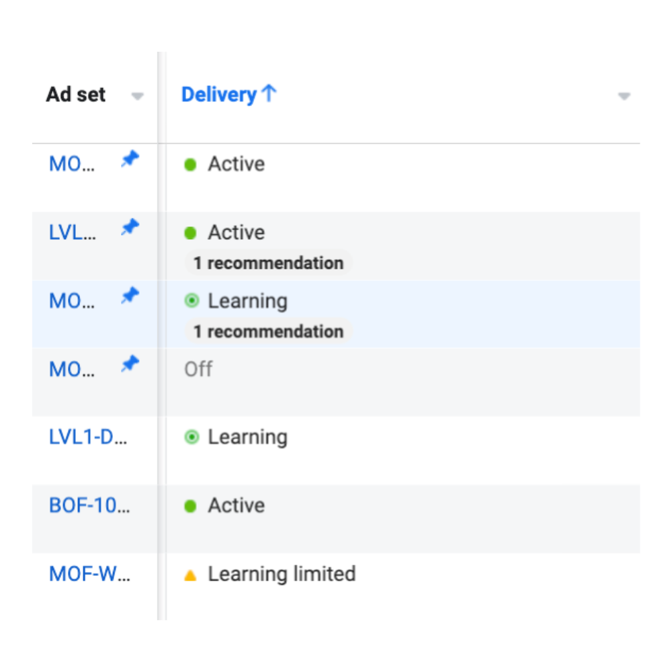Open the Ad set column dropdown arrow
Viewport: 672px width, 672px height.
click(137, 96)
